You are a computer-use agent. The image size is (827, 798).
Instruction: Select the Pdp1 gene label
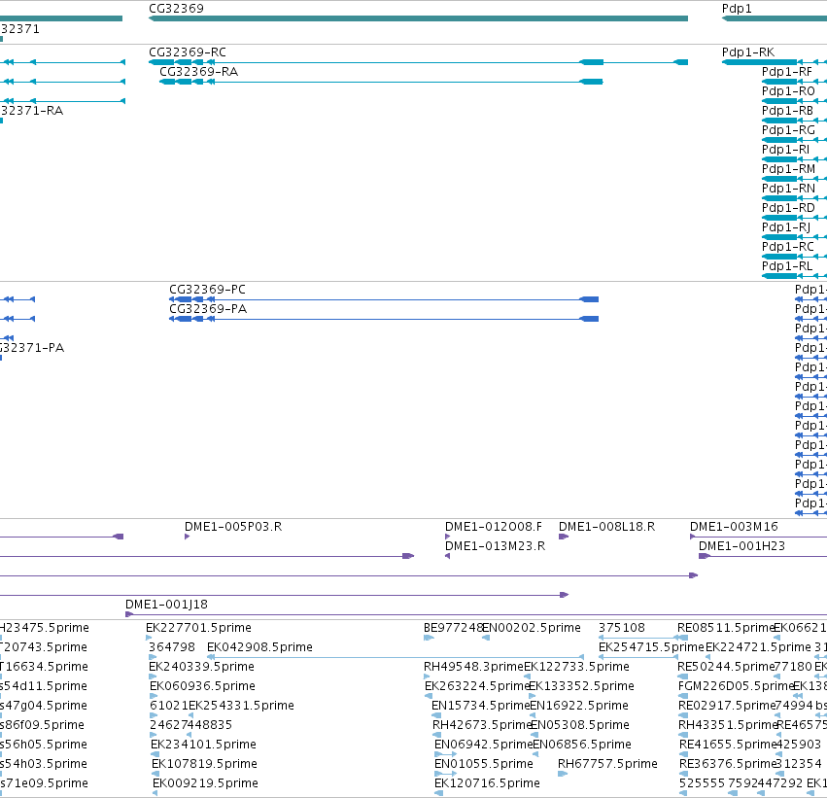coord(737,9)
